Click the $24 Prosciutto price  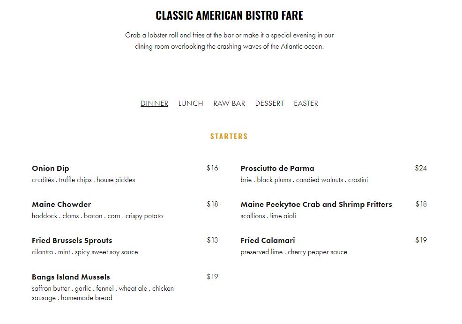point(420,168)
